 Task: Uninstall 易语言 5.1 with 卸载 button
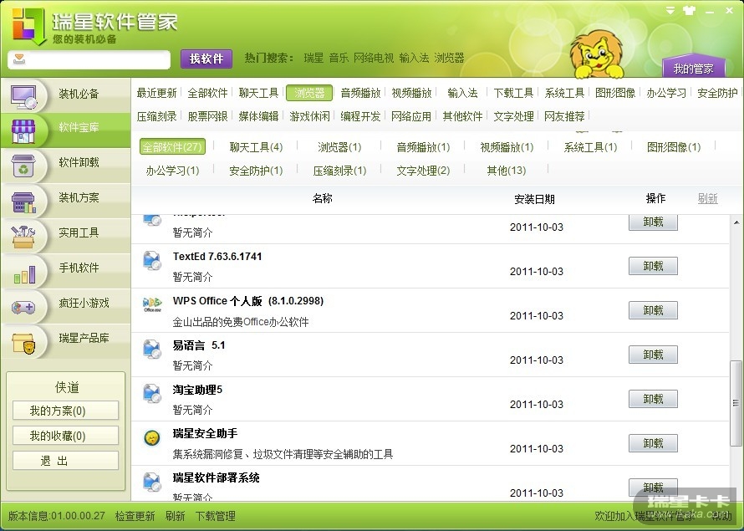tap(653, 355)
